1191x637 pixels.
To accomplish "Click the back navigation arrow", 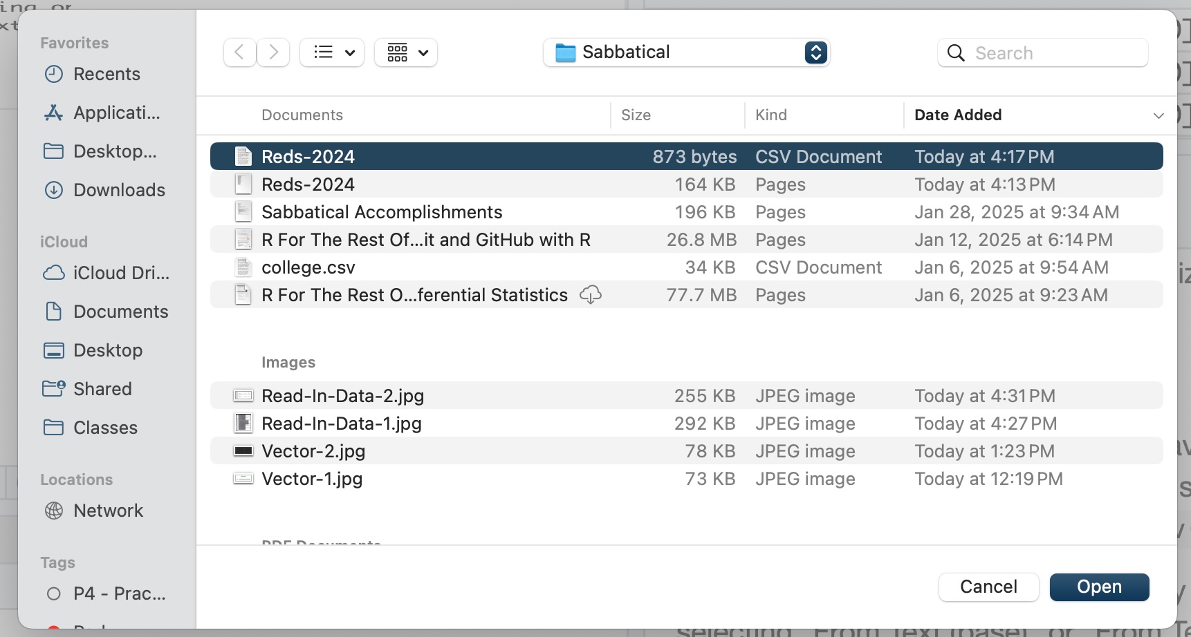I will click(x=239, y=53).
